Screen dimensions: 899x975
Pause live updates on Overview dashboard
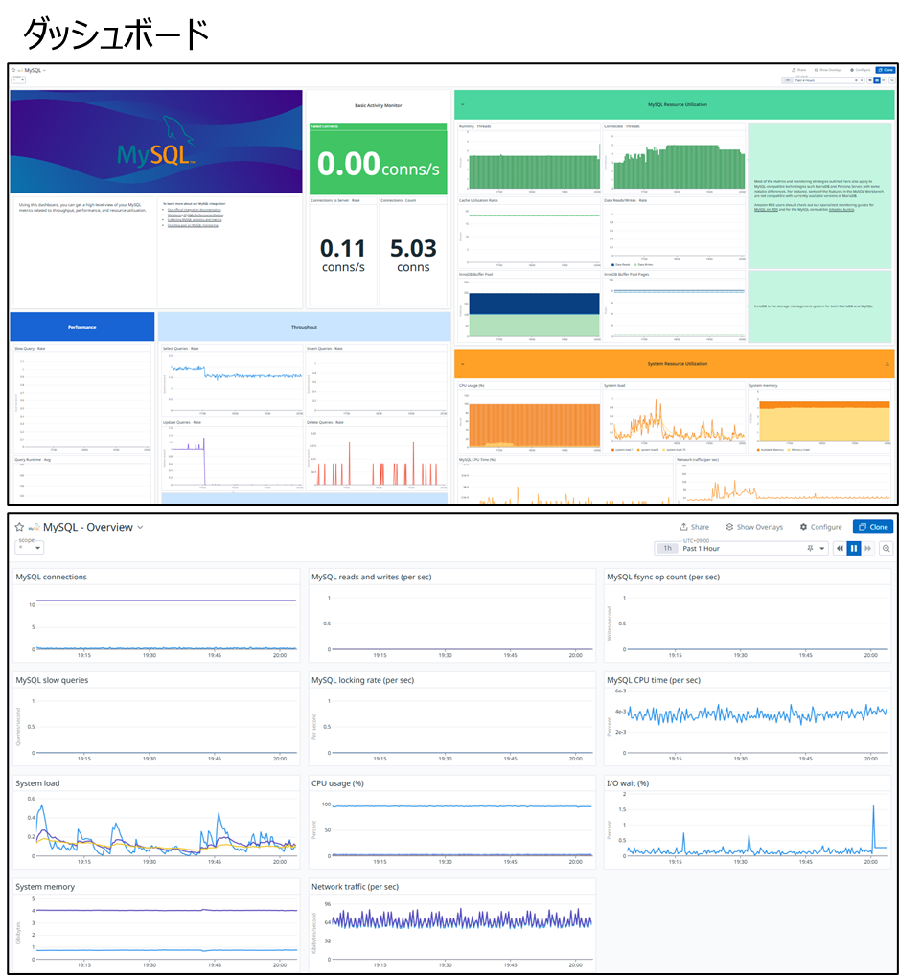click(854, 548)
